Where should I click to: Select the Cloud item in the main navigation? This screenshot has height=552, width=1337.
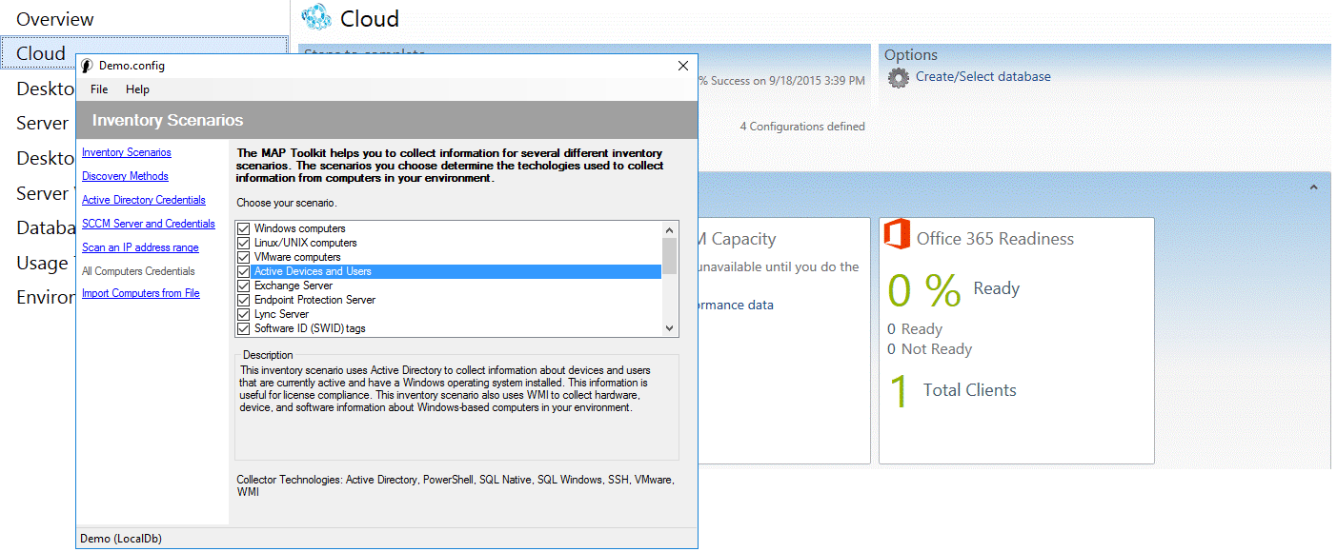[x=144, y=53]
